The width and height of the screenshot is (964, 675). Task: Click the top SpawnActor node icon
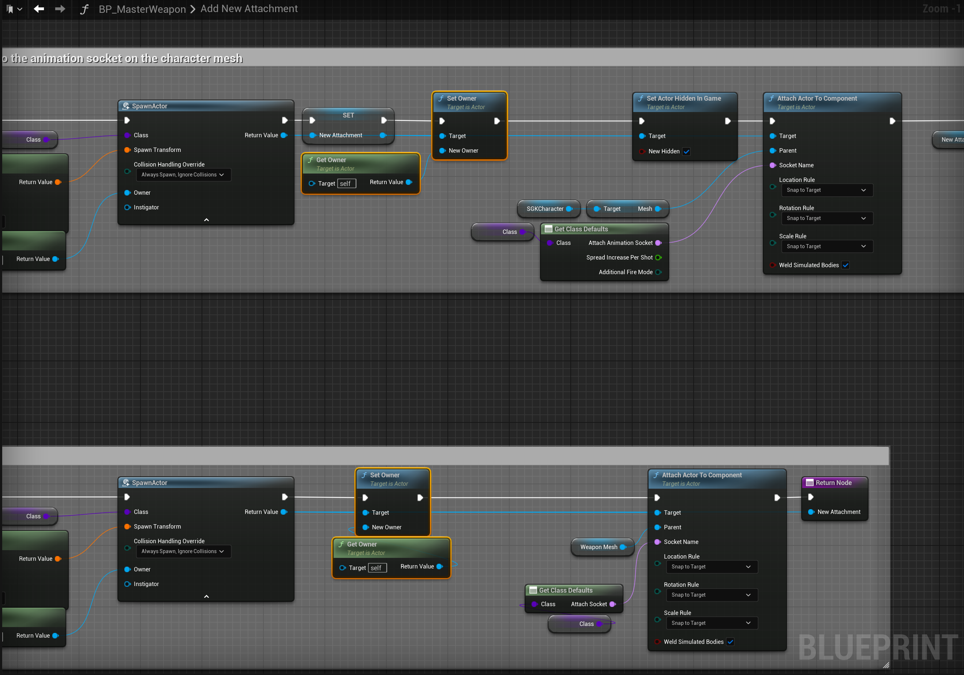(x=126, y=106)
